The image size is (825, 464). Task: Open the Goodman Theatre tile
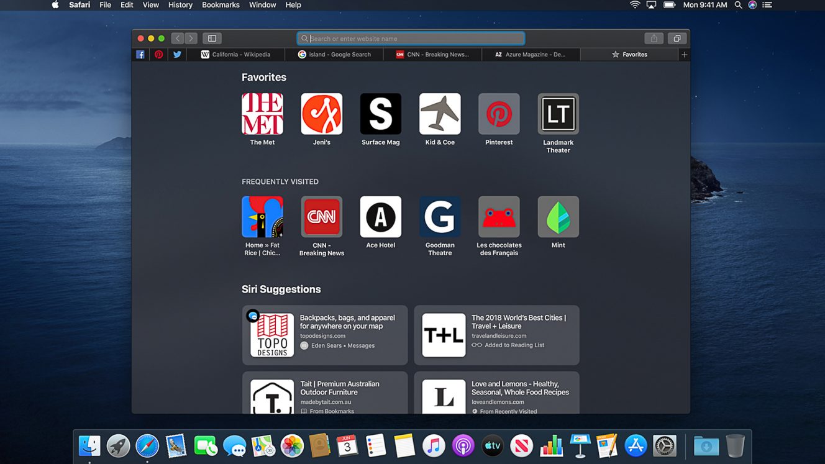click(440, 217)
